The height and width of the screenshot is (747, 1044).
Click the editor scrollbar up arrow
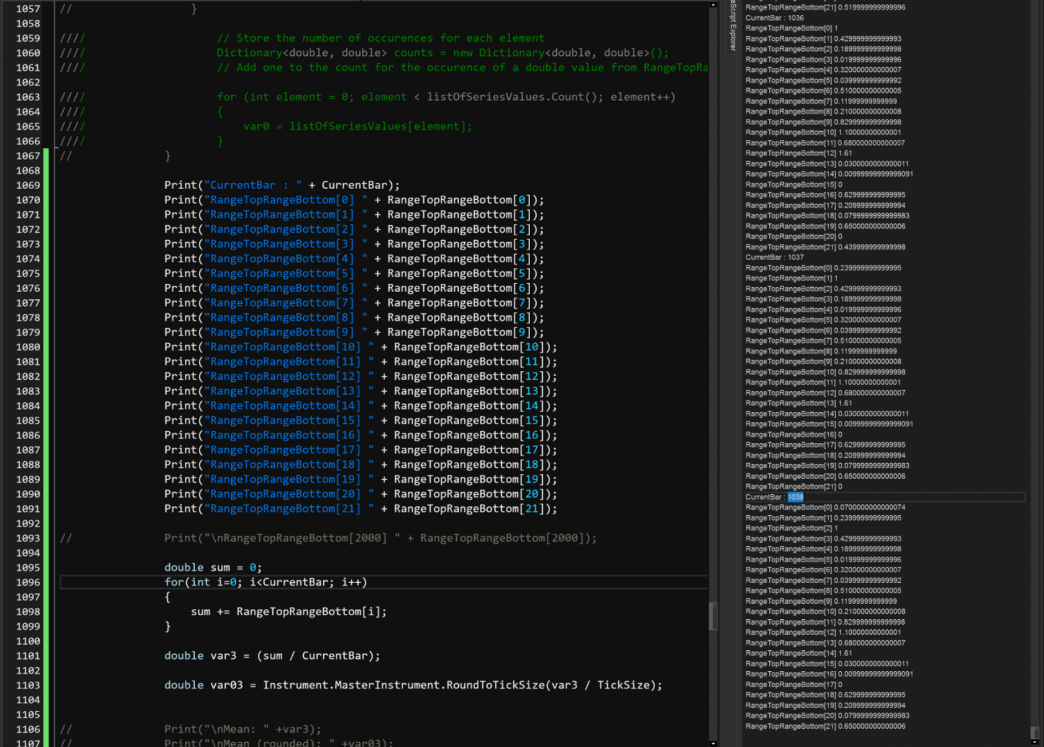coord(713,5)
